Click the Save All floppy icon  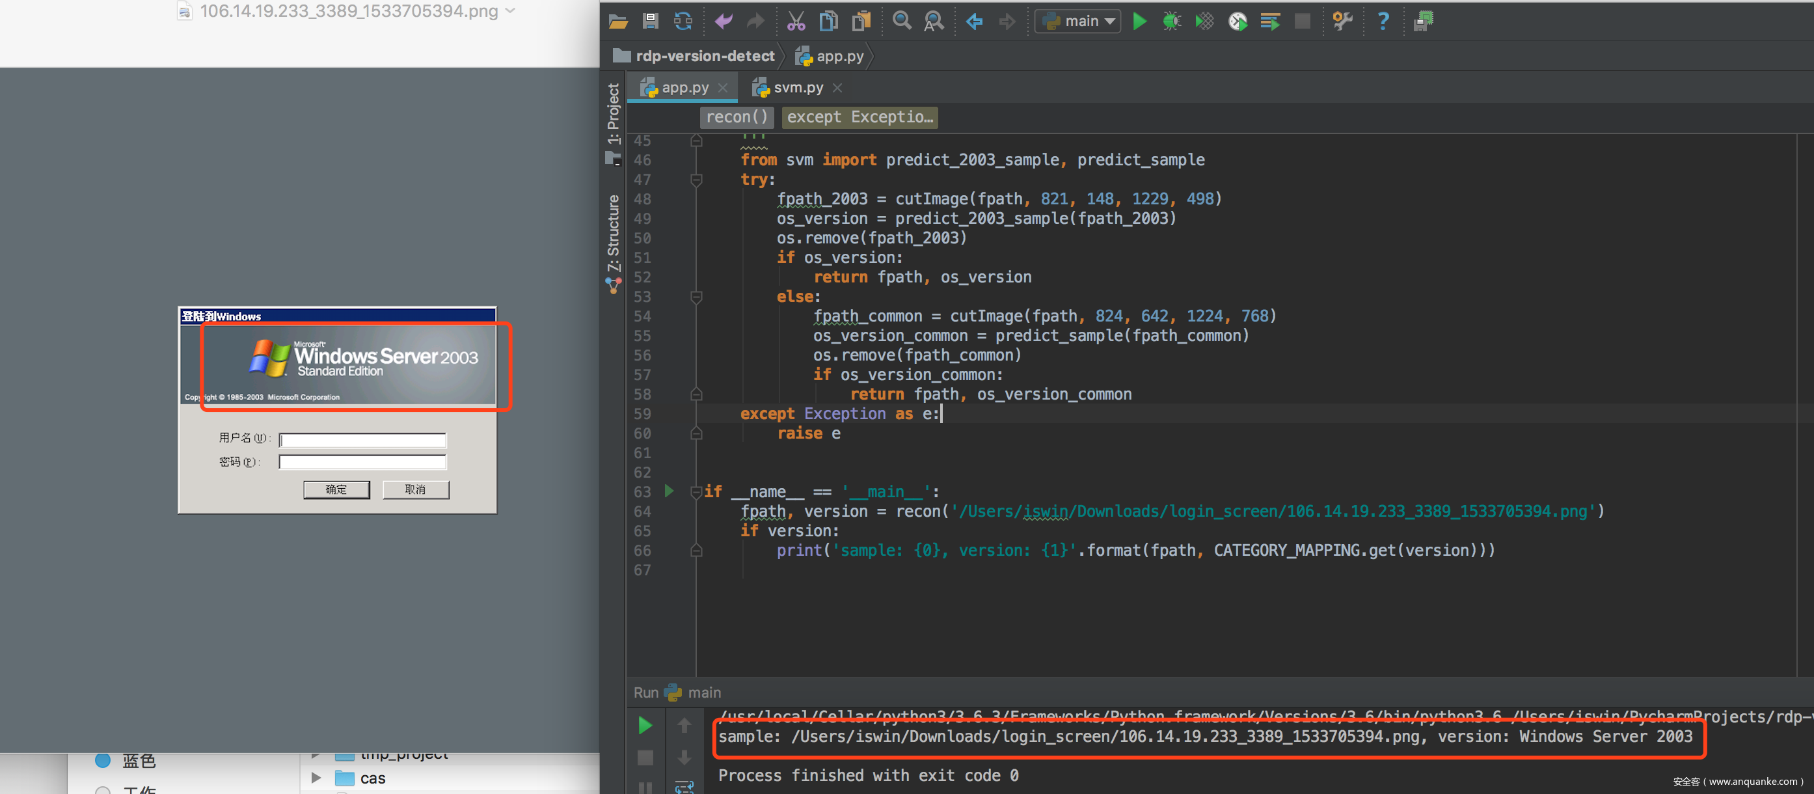(x=650, y=21)
